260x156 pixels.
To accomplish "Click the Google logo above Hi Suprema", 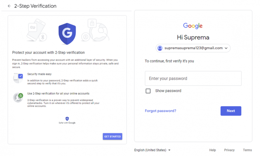I will [x=193, y=26].
